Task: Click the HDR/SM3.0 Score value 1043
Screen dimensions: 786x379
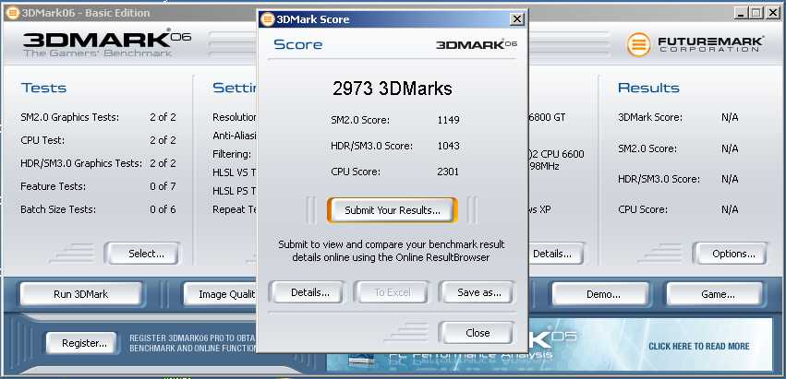Action: coord(448,147)
